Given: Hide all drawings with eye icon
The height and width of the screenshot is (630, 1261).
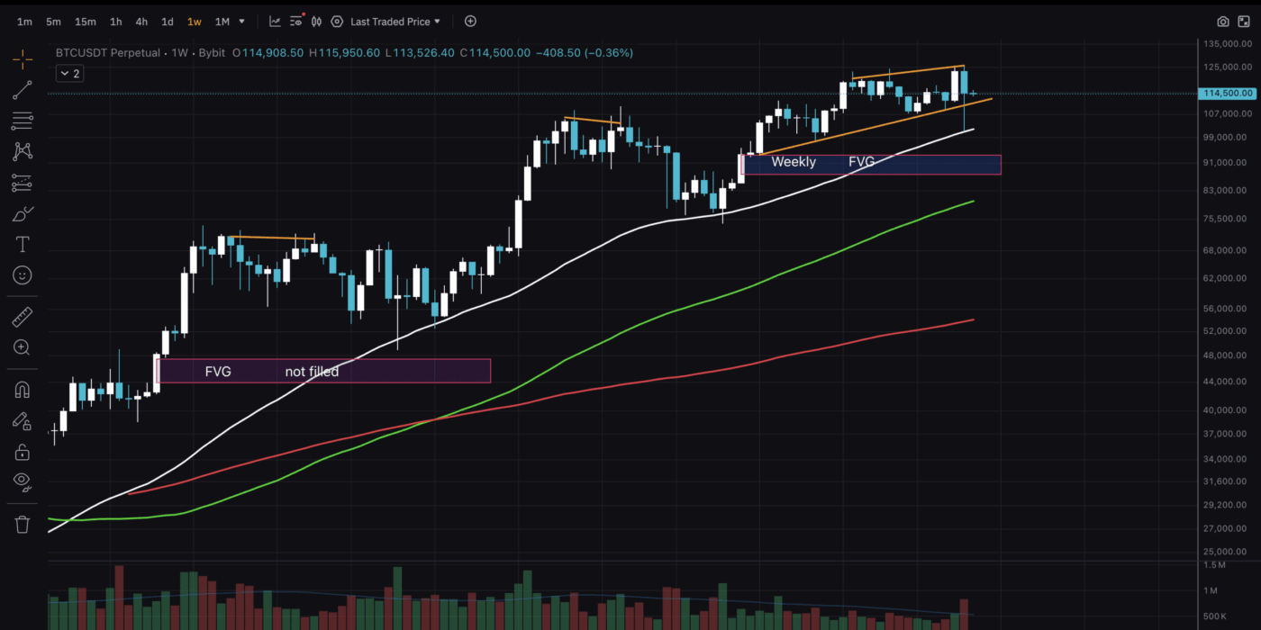Looking at the screenshot, I should 23,482.
